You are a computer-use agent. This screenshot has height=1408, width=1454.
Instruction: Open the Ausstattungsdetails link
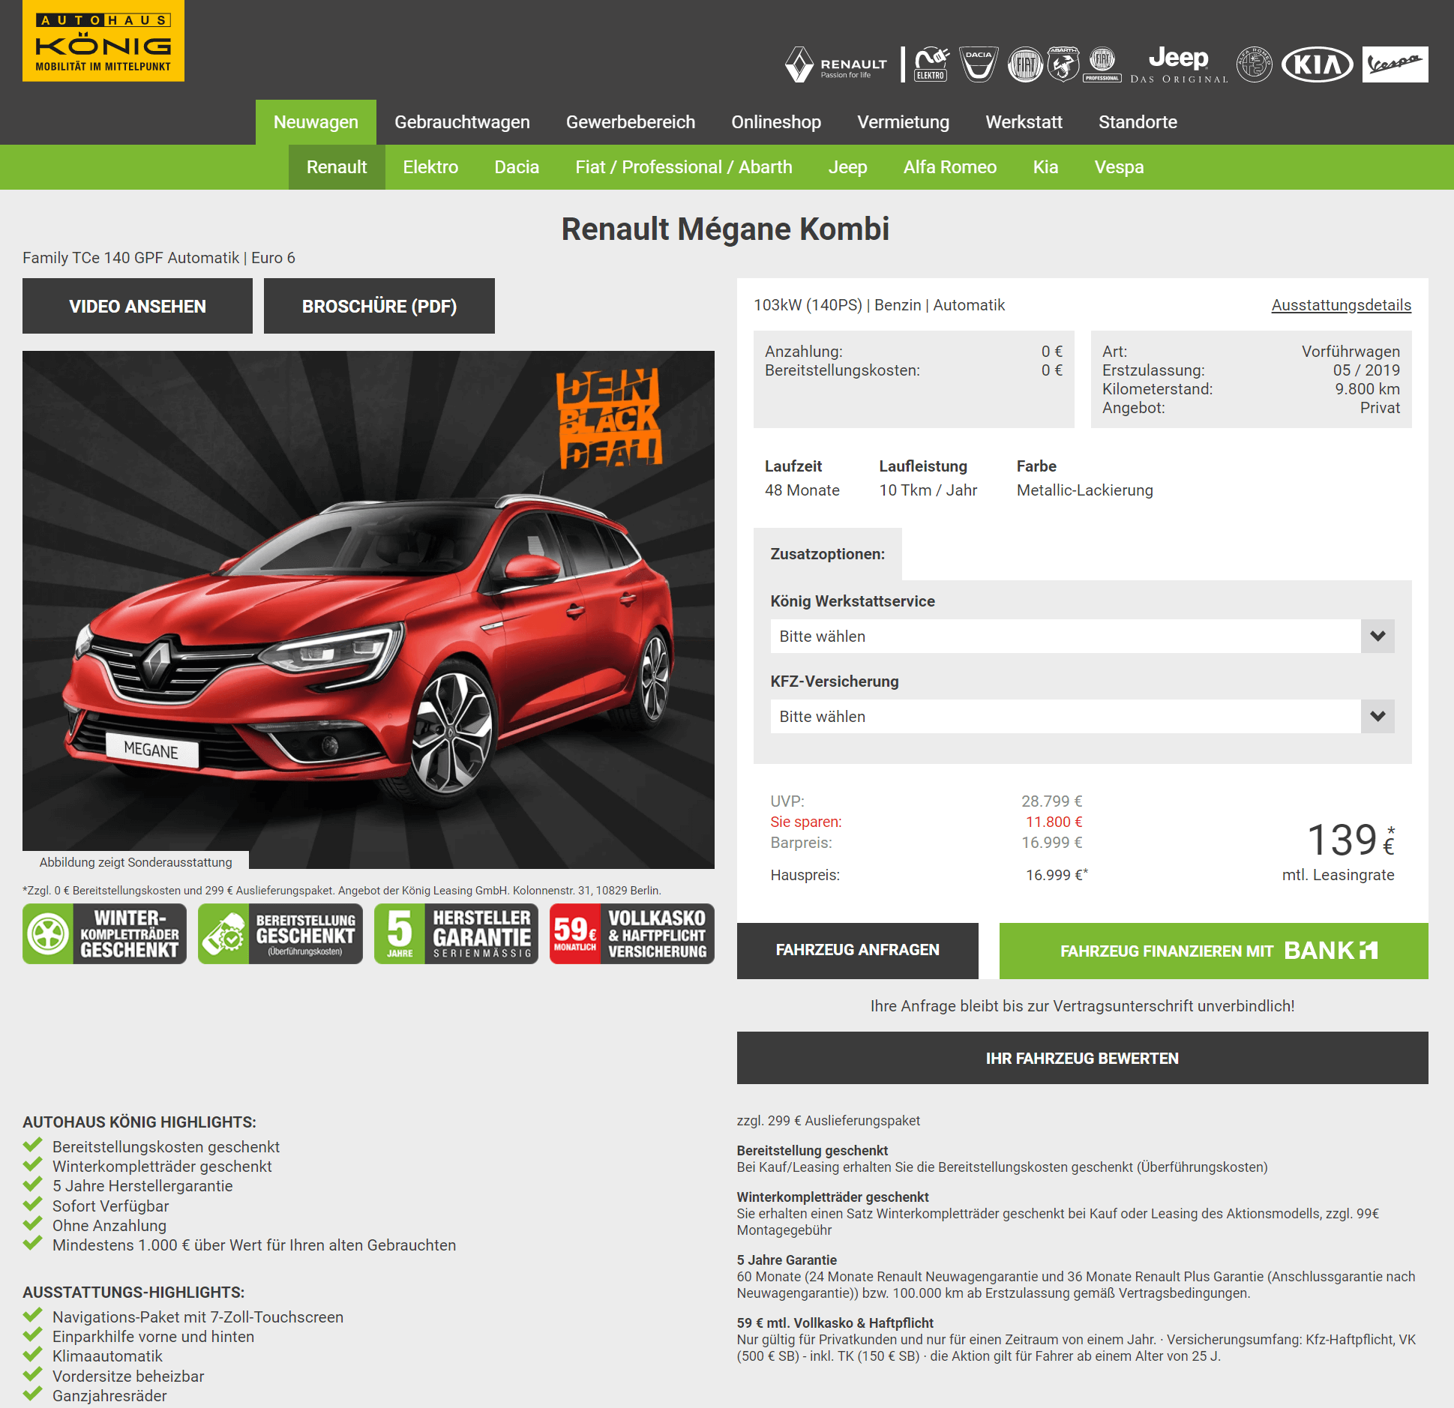(x=1341, y=305)
